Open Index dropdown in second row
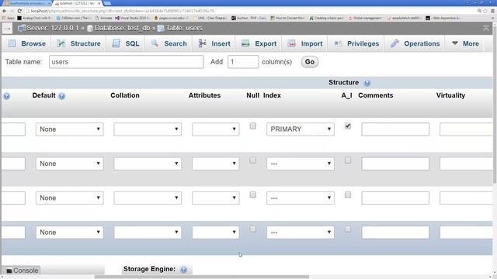 click(301, 164)
